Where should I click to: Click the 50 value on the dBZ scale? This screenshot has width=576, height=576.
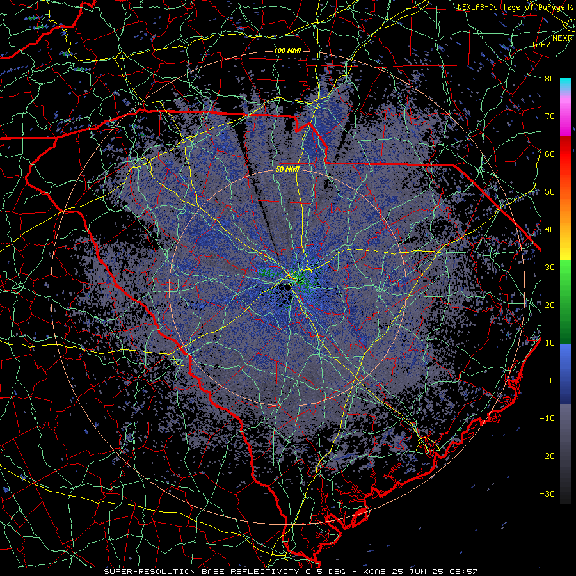[x=550, y=192]
